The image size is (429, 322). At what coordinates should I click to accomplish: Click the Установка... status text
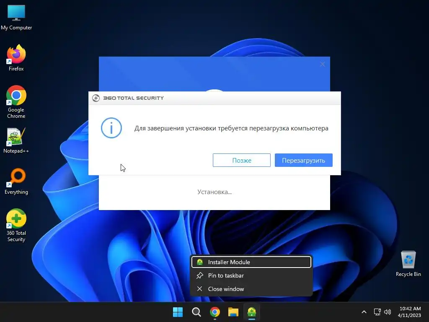coord(214,192)
